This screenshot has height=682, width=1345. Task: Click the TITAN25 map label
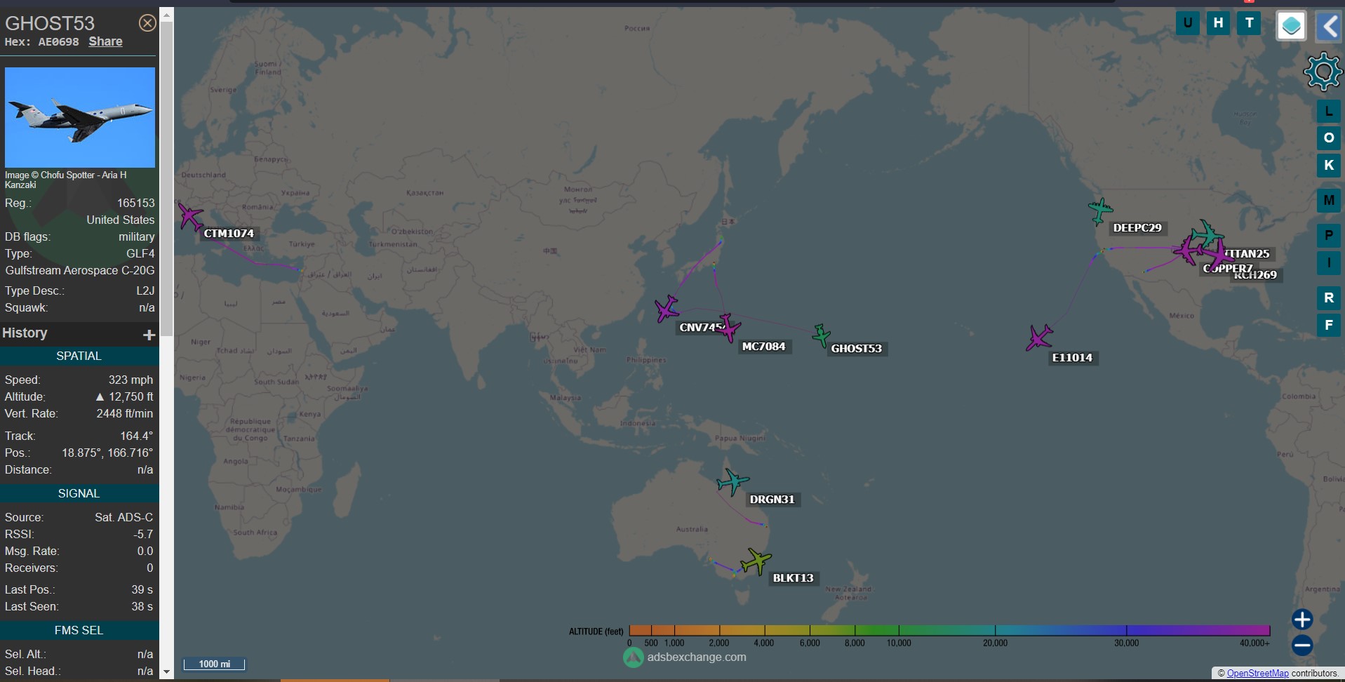click(1248, 254)
